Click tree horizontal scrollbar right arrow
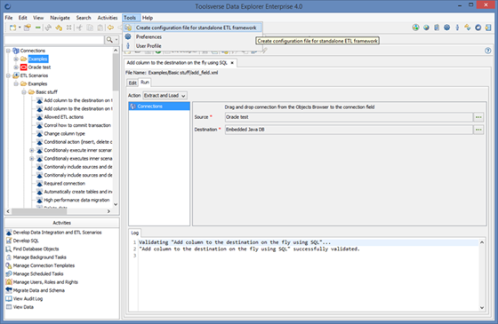 (108, 211)
